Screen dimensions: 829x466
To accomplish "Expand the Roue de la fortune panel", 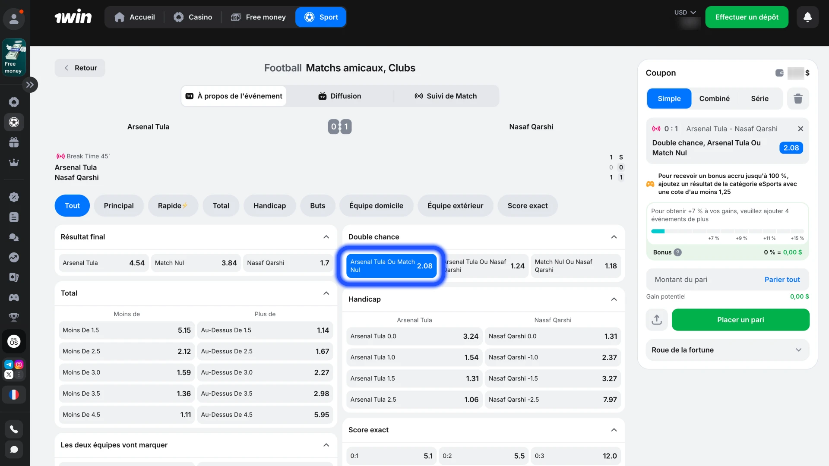I will pyautogui.click(x=798, y=350).
